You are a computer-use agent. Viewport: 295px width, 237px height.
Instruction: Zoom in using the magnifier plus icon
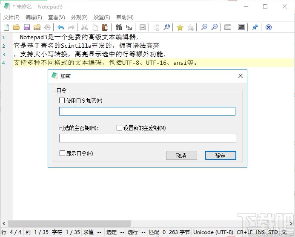204,27
